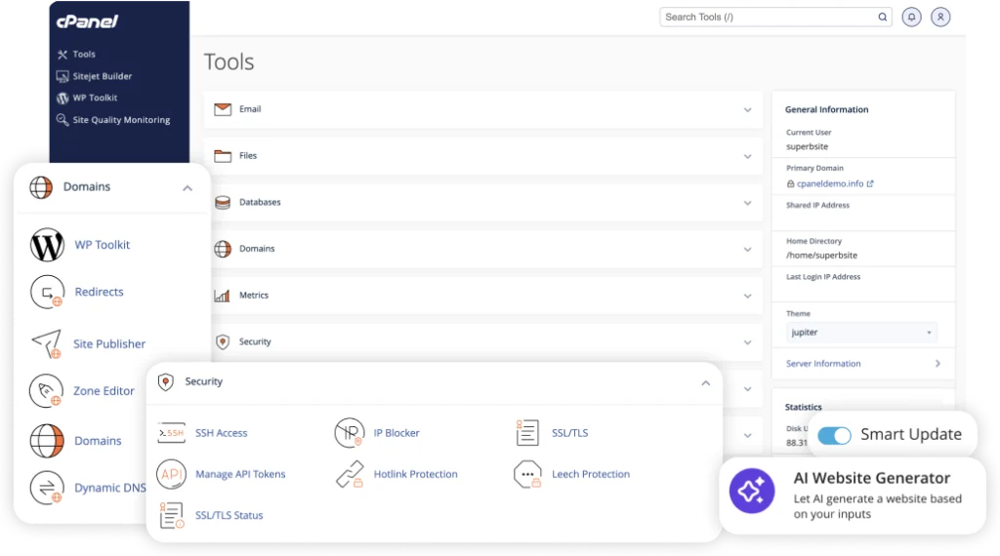The width and height of the screenshot is (1000, 556).
Task: Click the SSH Access icon
Action: pos(171,433)
